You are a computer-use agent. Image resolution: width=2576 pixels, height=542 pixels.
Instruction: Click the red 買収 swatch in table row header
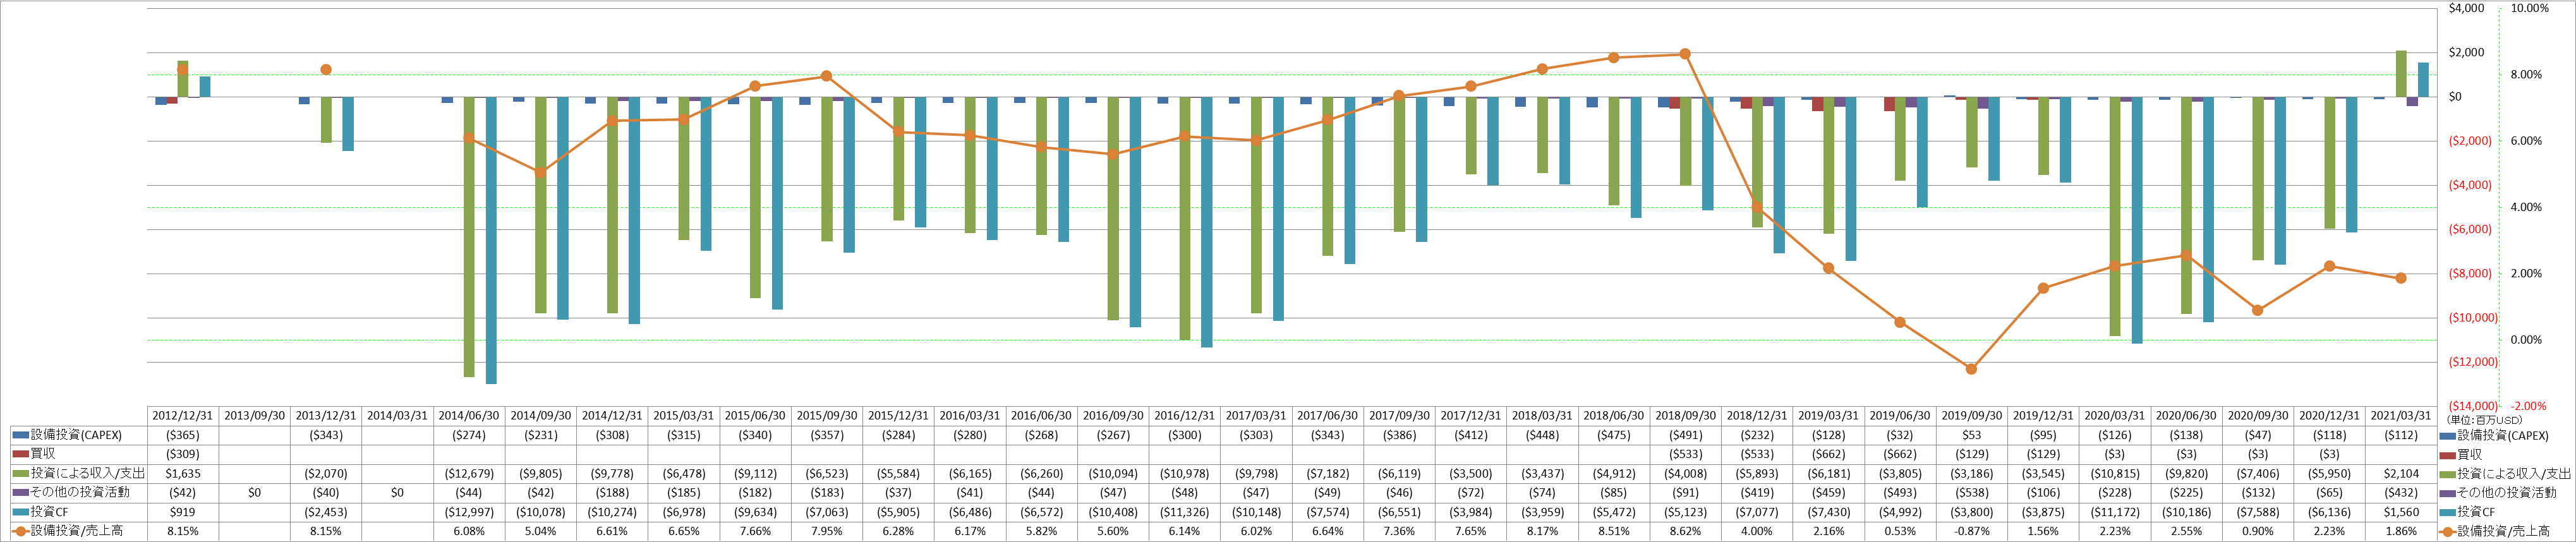20,454
